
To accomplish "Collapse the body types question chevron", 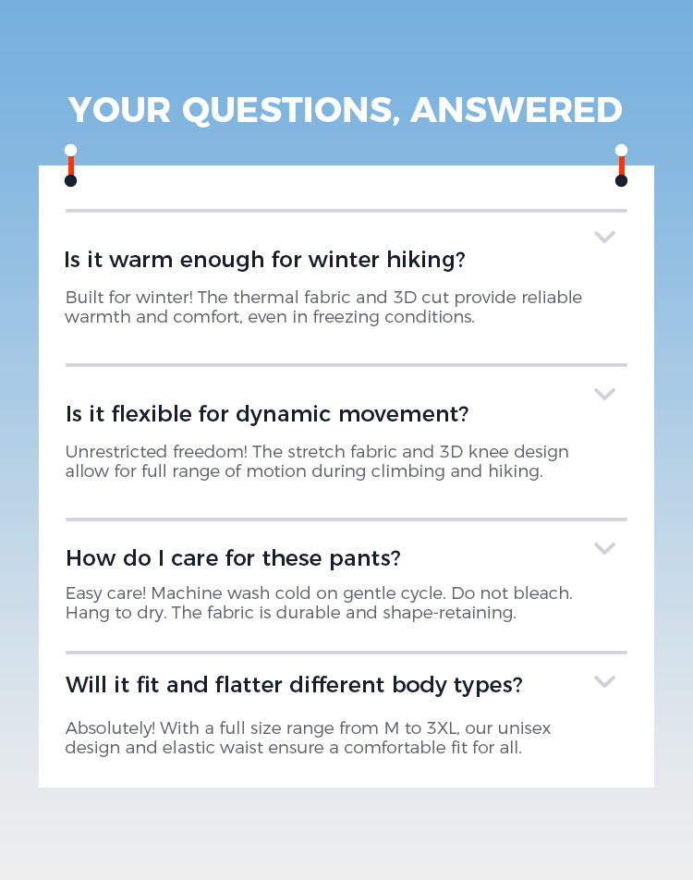I will click(x=604, y=682).
